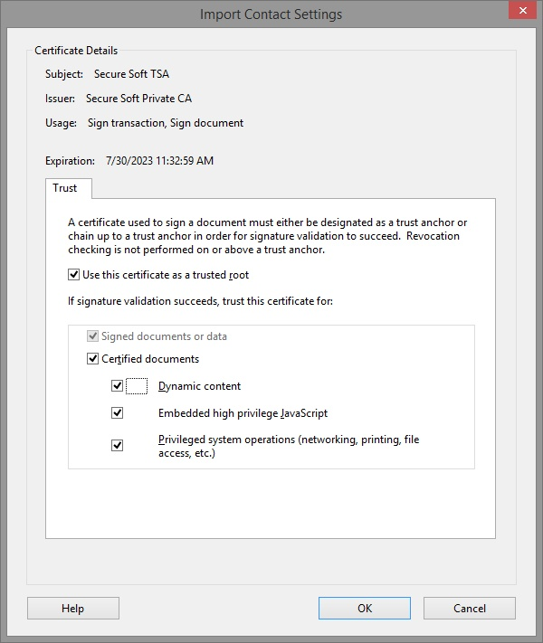The image size is (543, 643).
Task: Uncheck Embedded high privilege JavaScript
Action: click(x=117, y=413)
